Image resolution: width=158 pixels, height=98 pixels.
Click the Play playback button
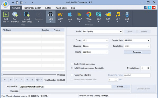pyautogui.click(x=5, y=80)
